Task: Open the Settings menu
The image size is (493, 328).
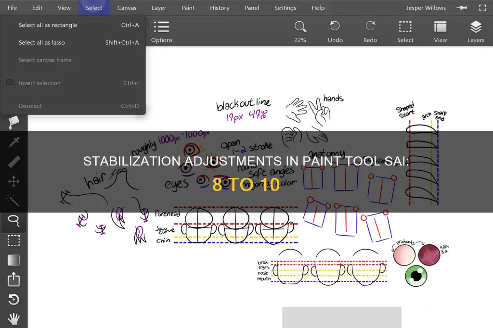Action: 285,8
